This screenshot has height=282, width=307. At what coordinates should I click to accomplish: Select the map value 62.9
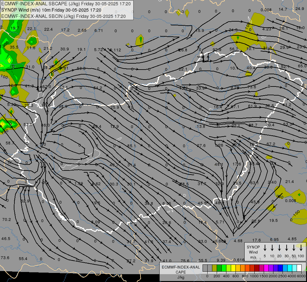click(x=25, y=201)
